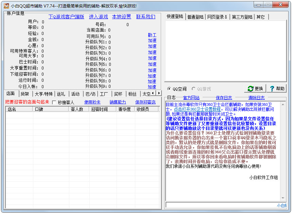292x214 pixels.
Task: Click 加速 for 升级队列2
Action: 152,46
